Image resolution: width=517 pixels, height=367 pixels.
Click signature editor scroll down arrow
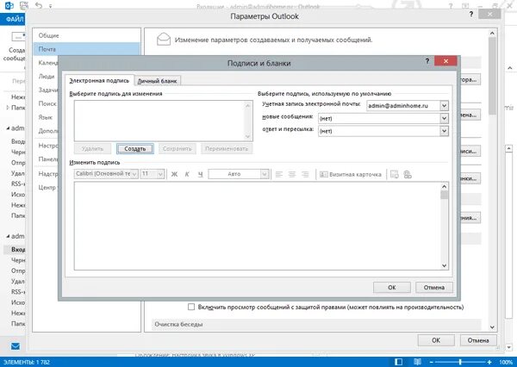(x=444, y=265)
